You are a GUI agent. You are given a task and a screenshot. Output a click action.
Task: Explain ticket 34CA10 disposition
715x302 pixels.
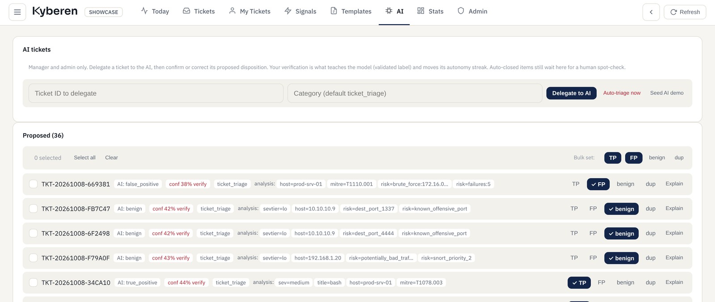pos(674,282)
